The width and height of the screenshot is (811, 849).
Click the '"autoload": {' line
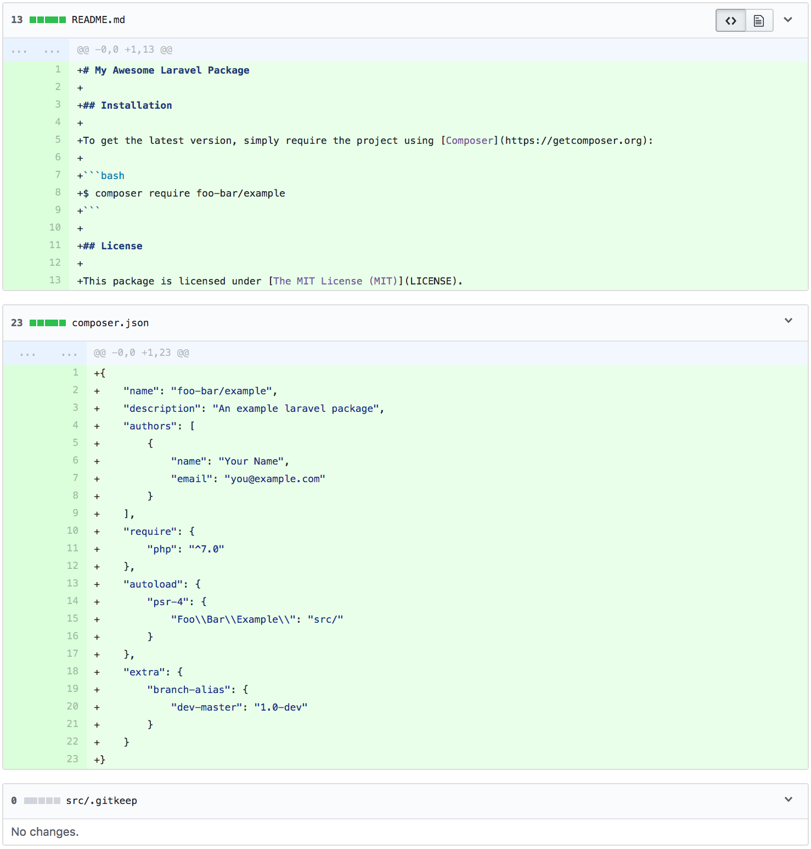point(162,584)
